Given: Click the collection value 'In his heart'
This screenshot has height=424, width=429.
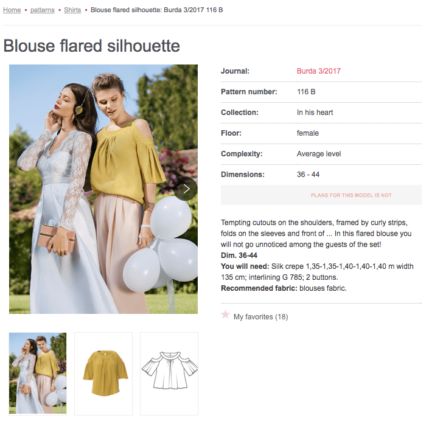Looking at the screenshot, I should coord(315,113).
